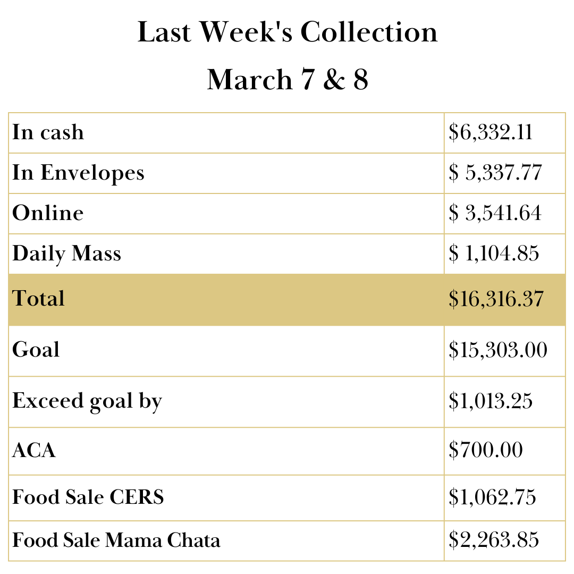
Task: Select the "In cash" row label
Action: click(x=48, y=132)
